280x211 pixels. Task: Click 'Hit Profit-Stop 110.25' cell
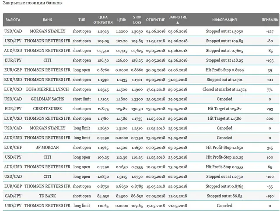point(224,157)
